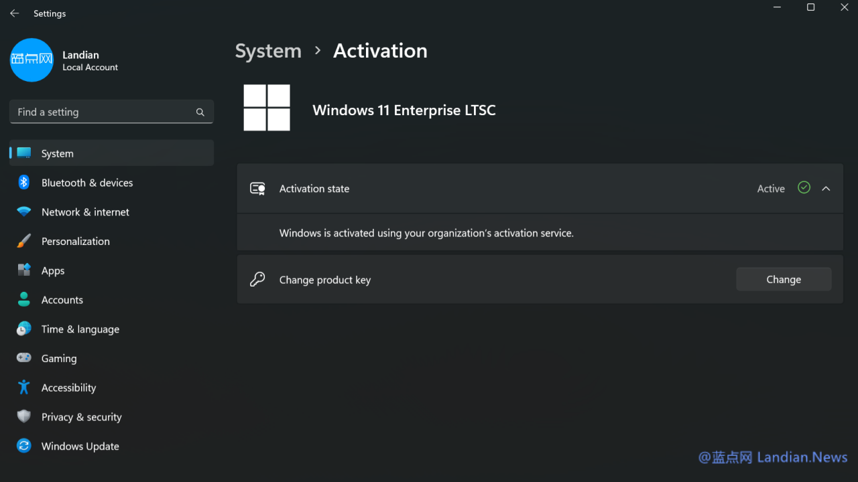Image resolution: width=858 pixels, height=482 pixels.
Task: Click the Activation page heading
Action: [380, 51]
